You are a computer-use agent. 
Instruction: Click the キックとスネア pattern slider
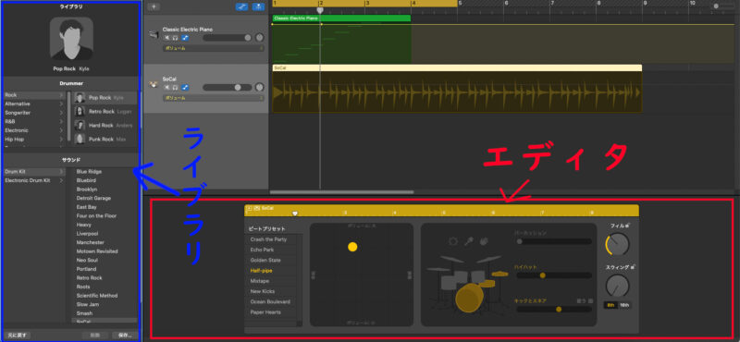click(553, 310)
